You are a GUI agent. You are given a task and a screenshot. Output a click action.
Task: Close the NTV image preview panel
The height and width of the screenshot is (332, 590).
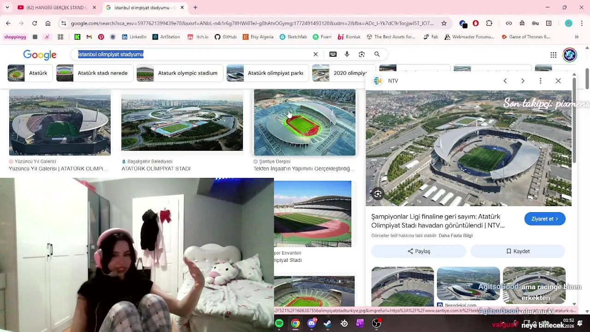[x=558, y=81]
